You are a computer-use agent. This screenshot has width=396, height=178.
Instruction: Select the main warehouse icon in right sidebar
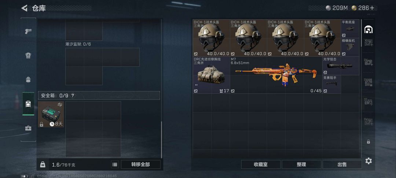click(x=368, y=30)
